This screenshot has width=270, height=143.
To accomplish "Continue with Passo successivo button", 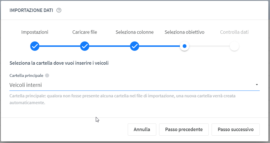I will point(236,129).
